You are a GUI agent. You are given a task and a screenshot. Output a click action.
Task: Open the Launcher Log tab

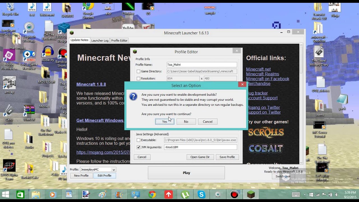tap(100, 40)
